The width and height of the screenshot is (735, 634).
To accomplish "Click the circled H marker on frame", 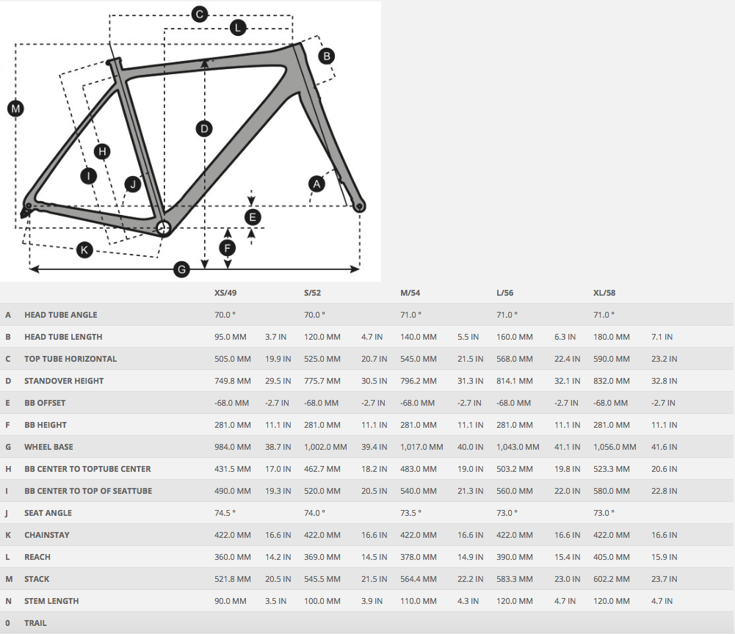I will click(102, 151).
